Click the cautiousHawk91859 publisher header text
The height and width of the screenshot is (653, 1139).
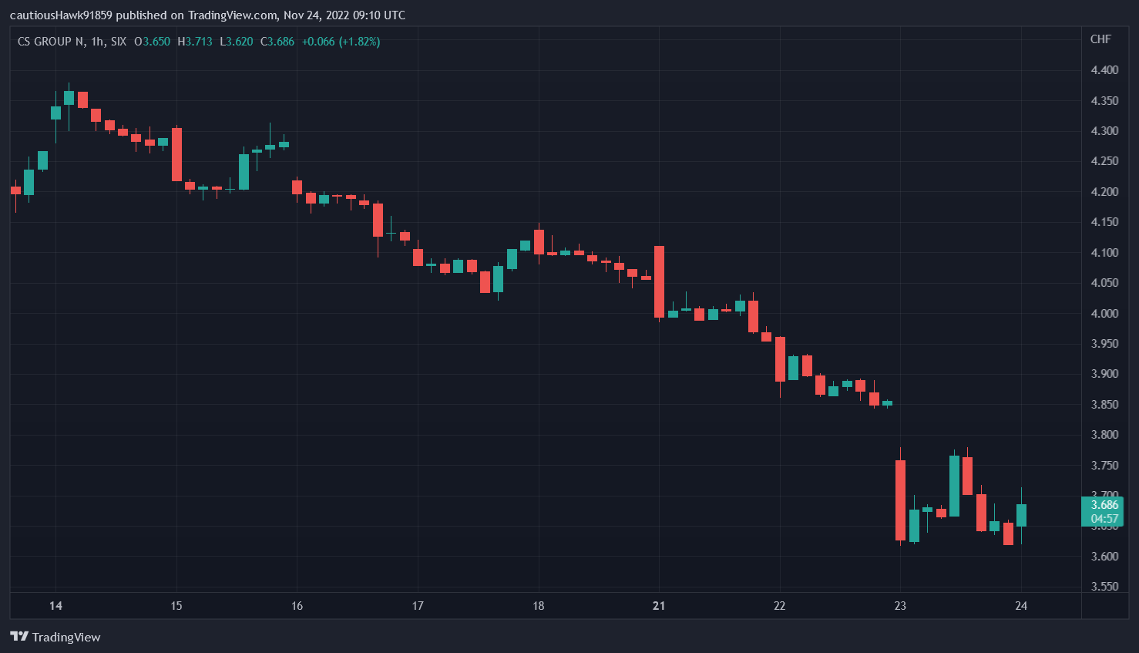(61, 15)
